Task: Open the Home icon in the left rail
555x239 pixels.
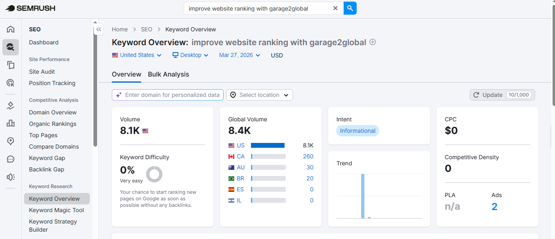Action: pyautogui.click(x=11, y=29)
